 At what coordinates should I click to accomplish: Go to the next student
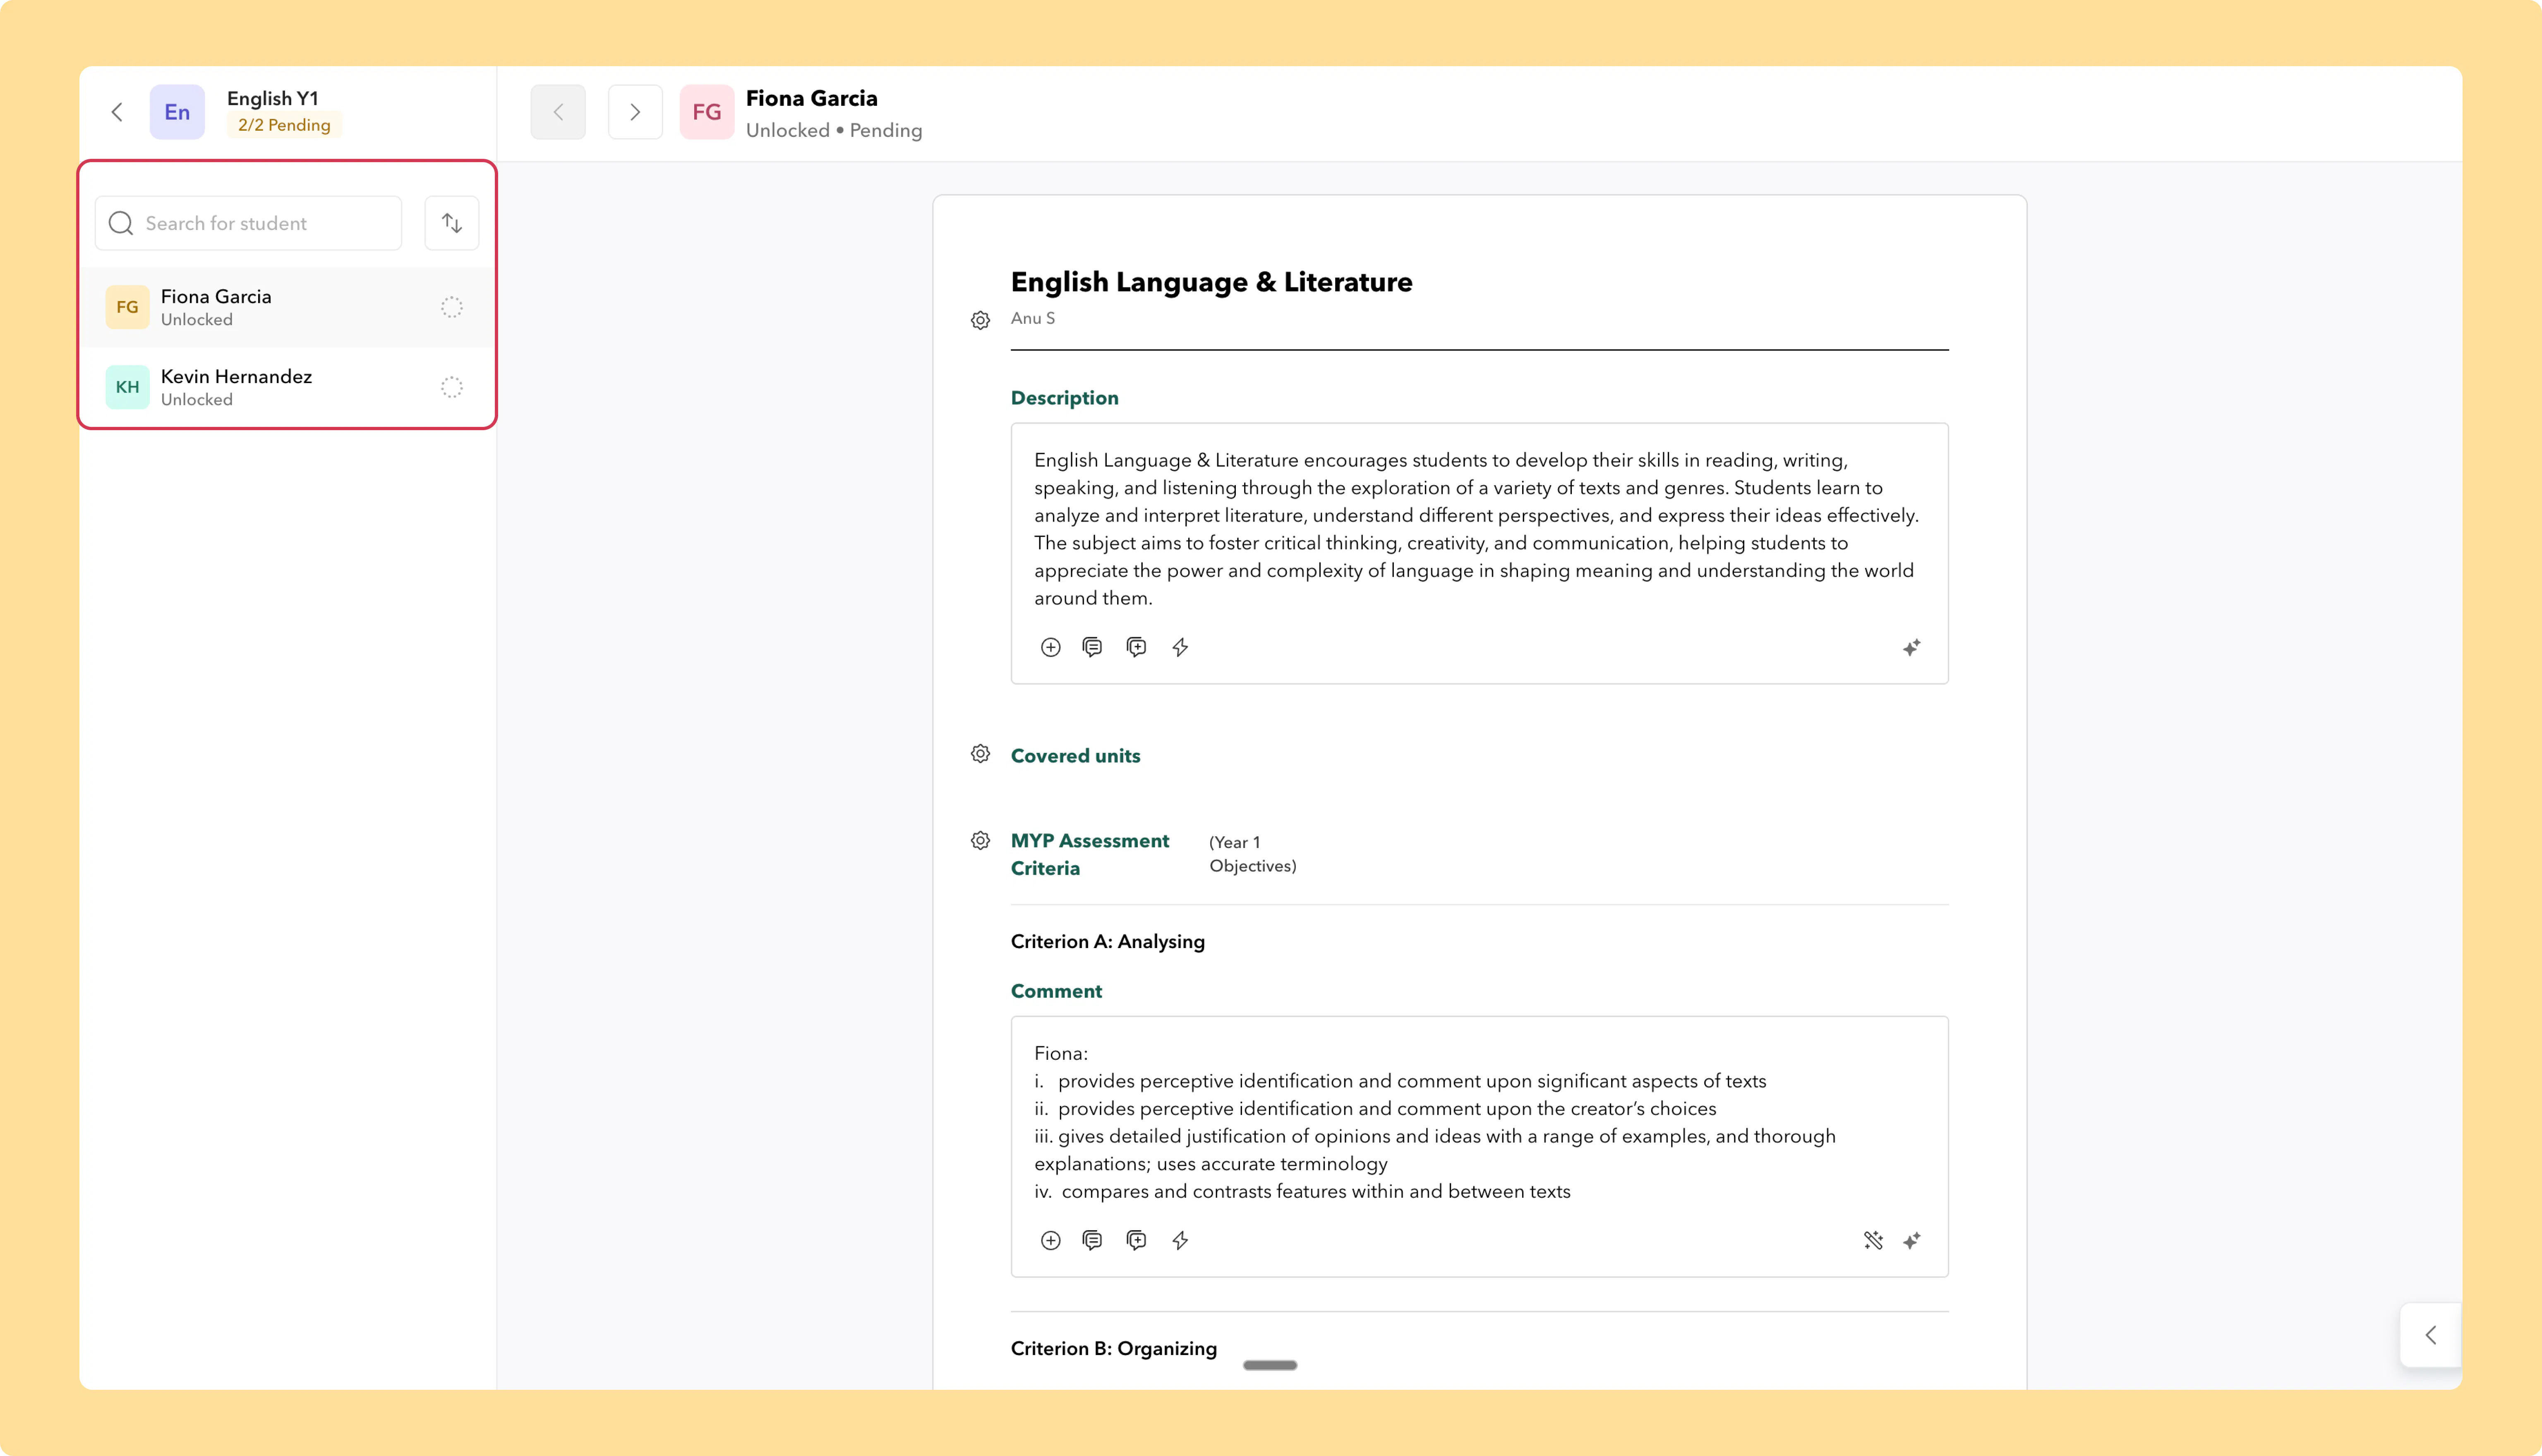point(635,112)
